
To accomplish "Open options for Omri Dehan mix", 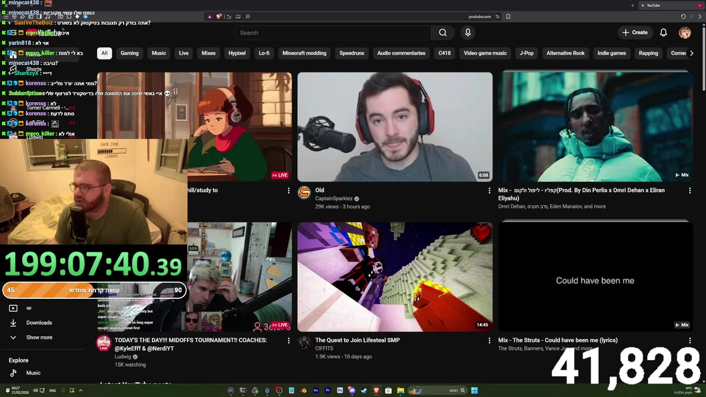I will [x=689, y=191].
